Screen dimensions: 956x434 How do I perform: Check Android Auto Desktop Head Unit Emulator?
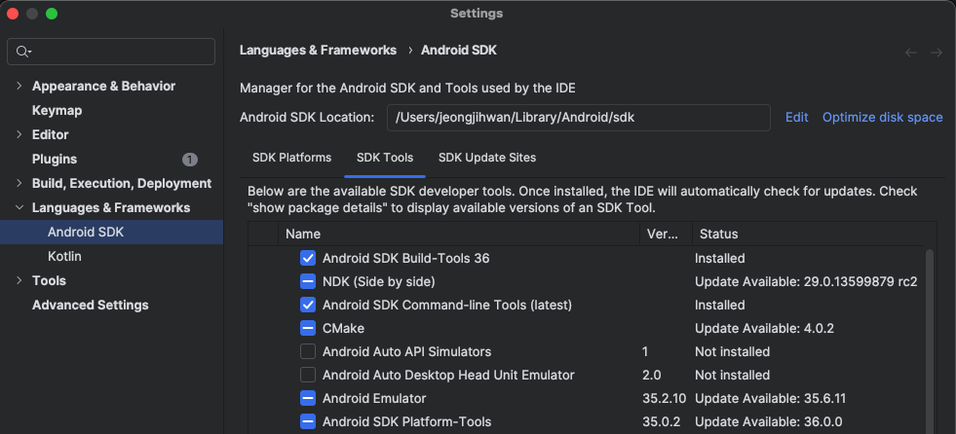pos(308,375)
